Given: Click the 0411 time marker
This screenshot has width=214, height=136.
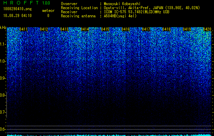Looking at the screenshot, I should (23, 29).
